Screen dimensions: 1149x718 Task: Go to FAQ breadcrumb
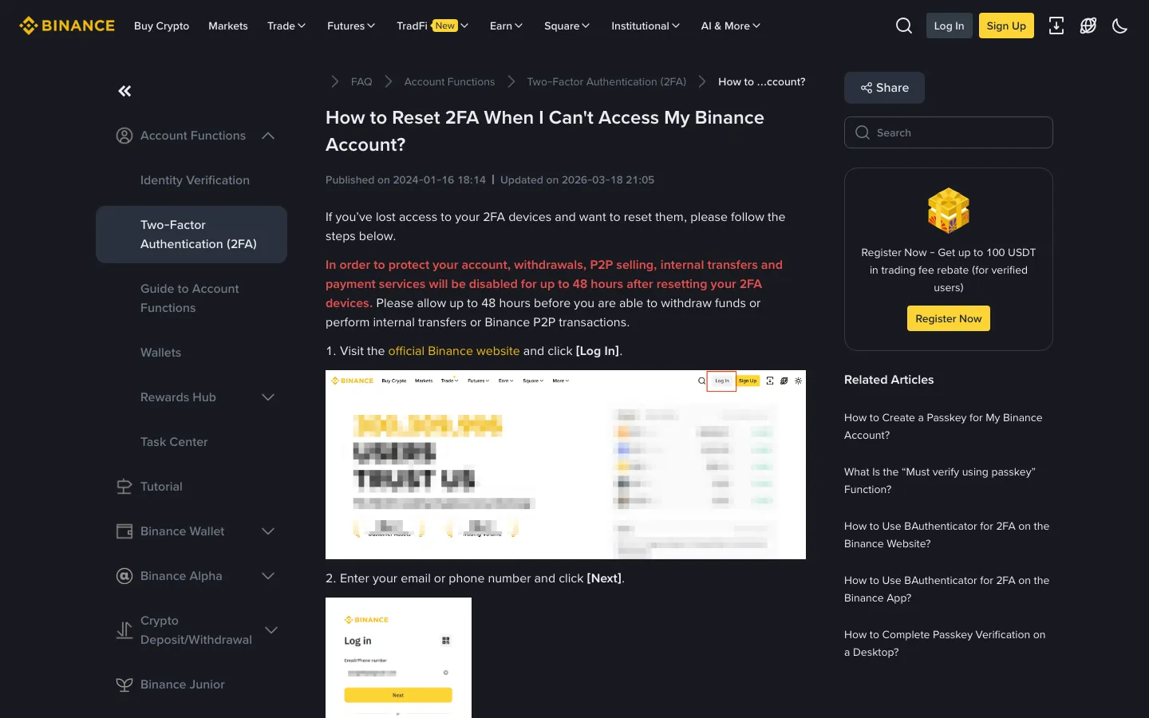(x=361, y=81)
